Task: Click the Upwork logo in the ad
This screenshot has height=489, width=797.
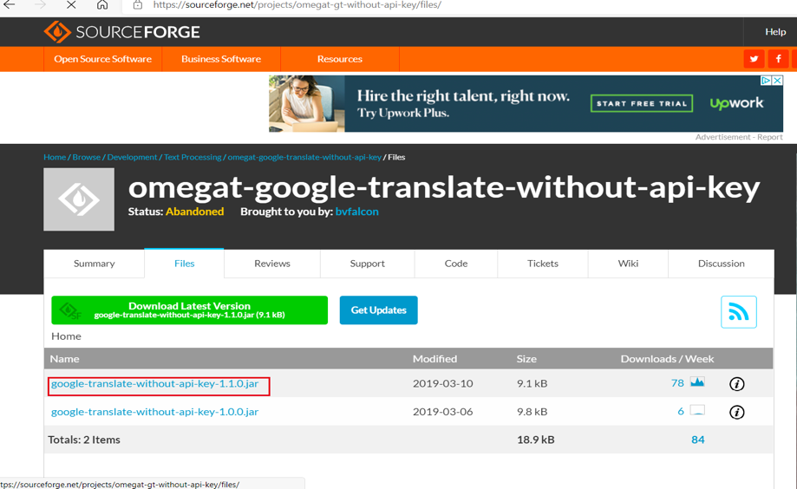Action: [x=736, y=103]
